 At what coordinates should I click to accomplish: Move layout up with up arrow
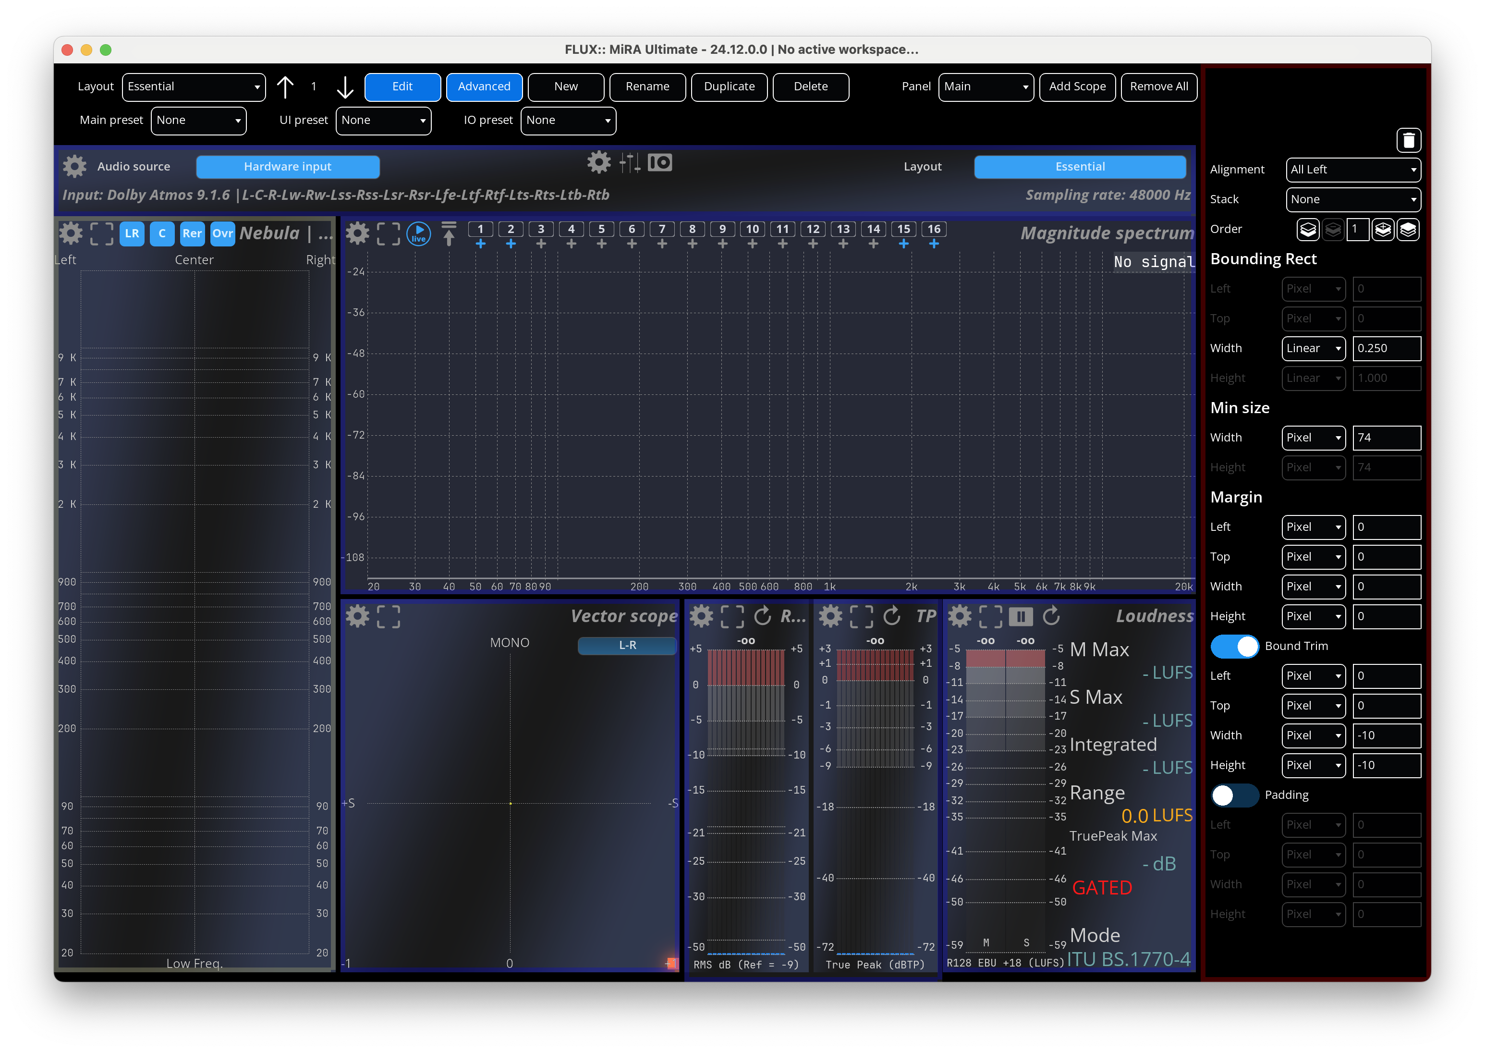coord(284,87)
